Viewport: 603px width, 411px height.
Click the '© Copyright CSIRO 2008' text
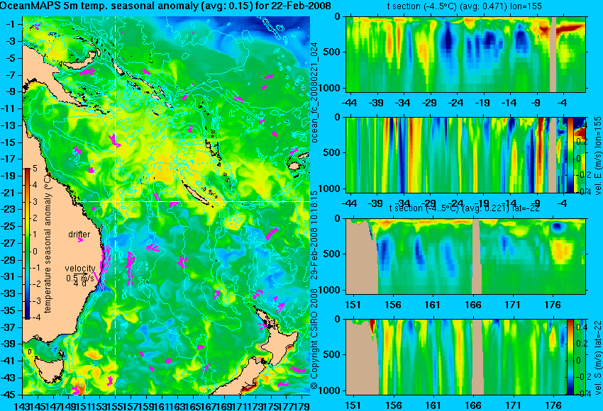point(314,338)
